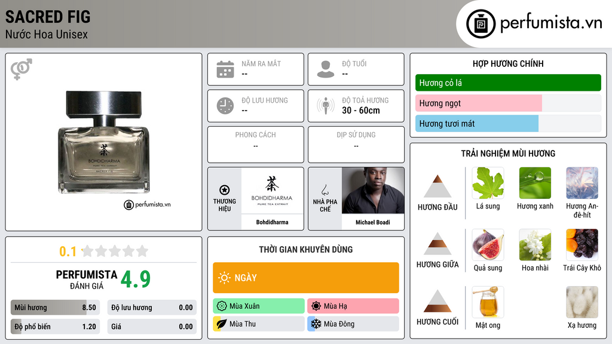Select the Quả sung note image

tap(488, 244)
